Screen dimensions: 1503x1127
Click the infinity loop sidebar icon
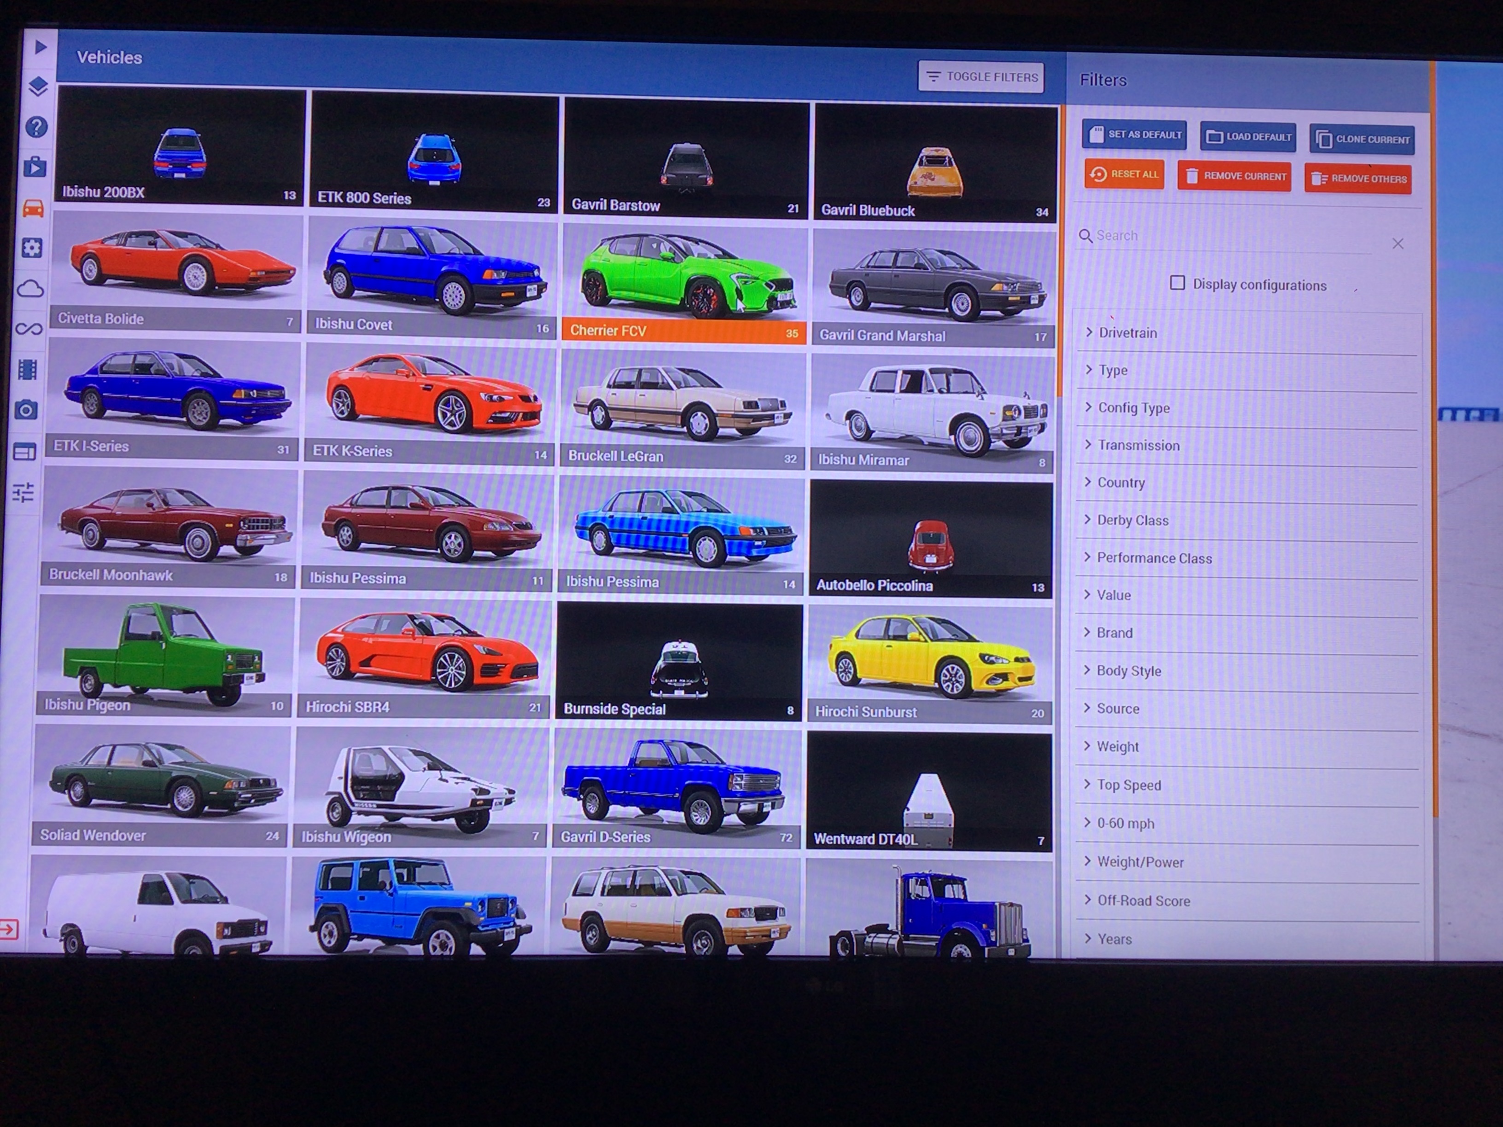(x=29, y=330)
